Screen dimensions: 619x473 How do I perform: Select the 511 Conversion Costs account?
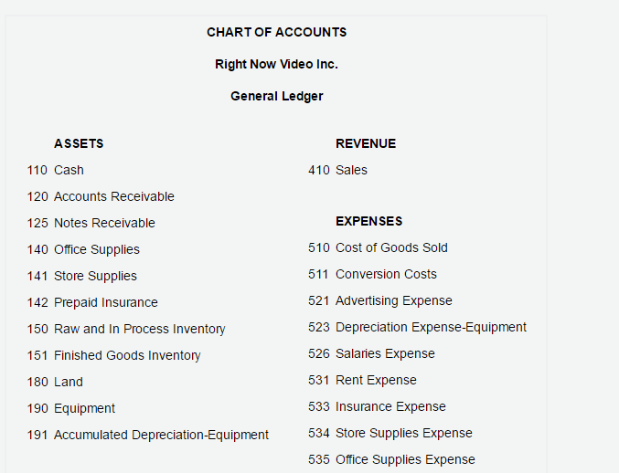click(x=372, y=274)
